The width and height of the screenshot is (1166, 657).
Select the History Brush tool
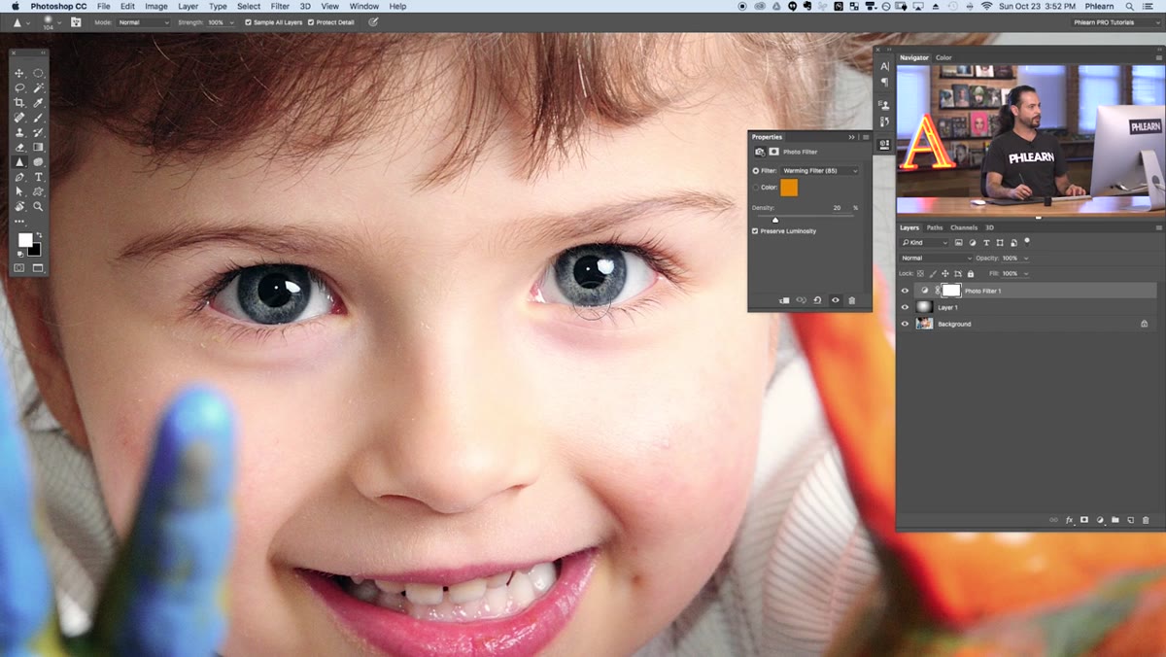tap(39, 132)
